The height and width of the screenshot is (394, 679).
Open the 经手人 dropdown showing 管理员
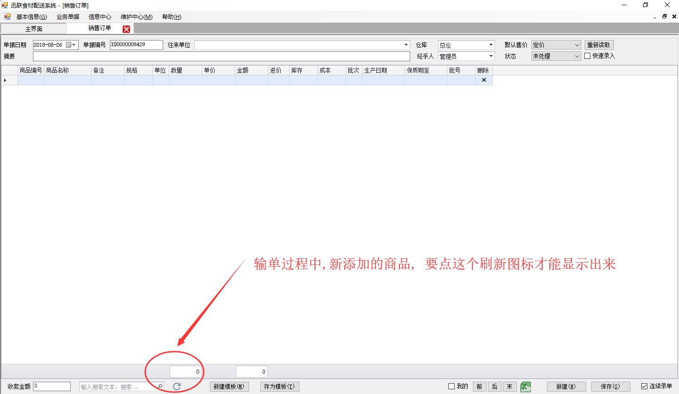491,56
